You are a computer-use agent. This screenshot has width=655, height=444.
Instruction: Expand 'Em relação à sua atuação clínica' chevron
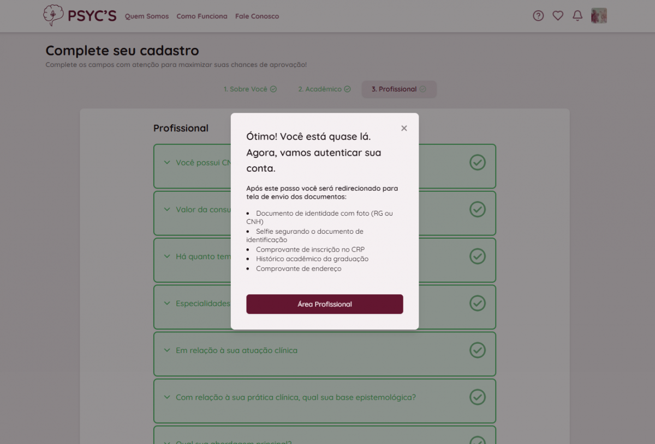[167, 350]
